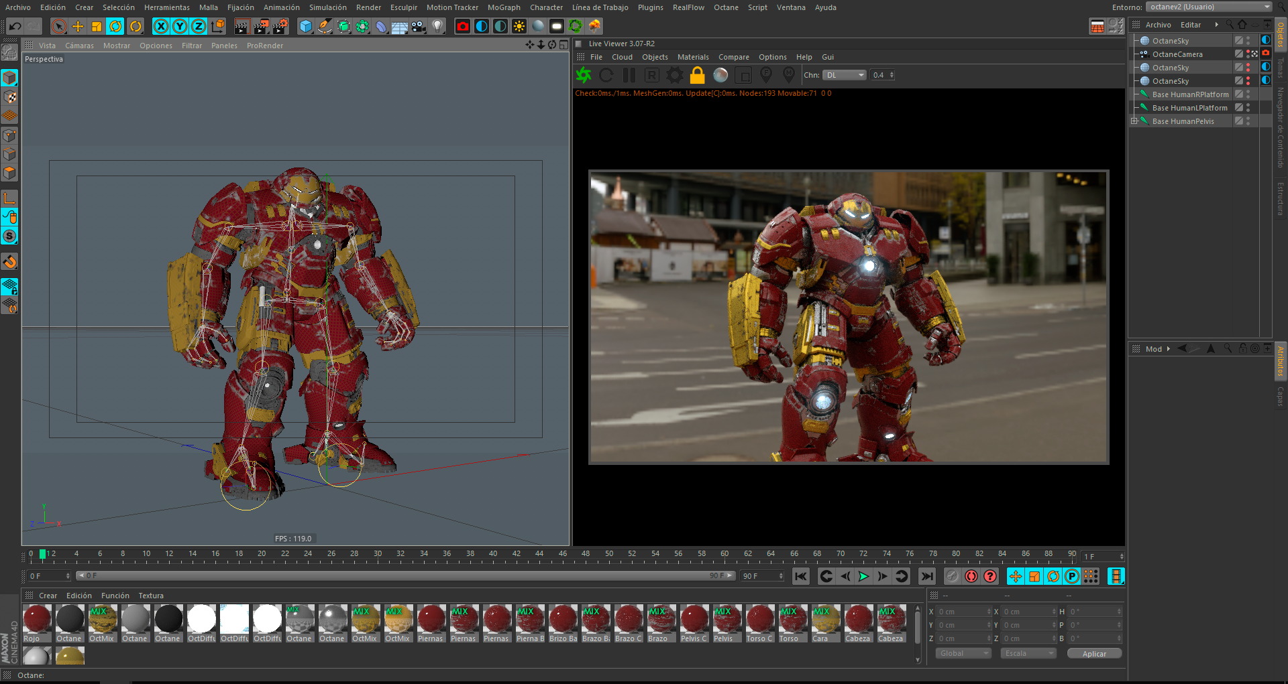This screenshot has width=1288, height=684.
Task: Click the play button to start animation playback
Action: click(x=864, y=576)
